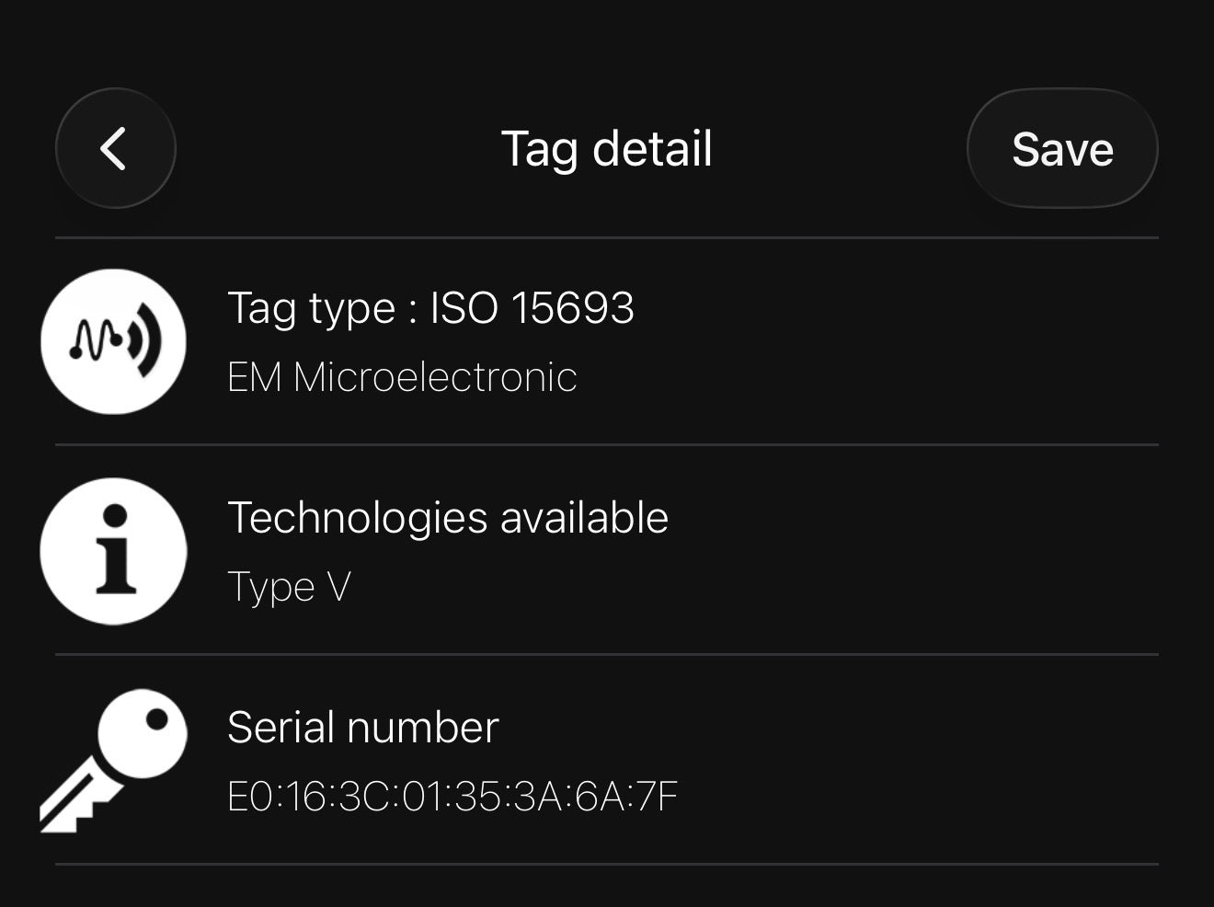Tap the back chevron button

pyautogui.click(x=115, y=148)
